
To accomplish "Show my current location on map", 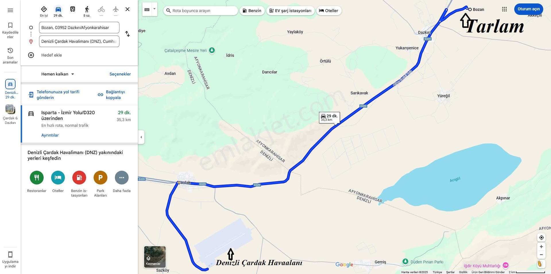I will coord(541,238).
